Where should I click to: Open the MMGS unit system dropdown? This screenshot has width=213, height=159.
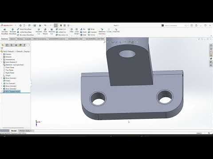pos(201,133)
